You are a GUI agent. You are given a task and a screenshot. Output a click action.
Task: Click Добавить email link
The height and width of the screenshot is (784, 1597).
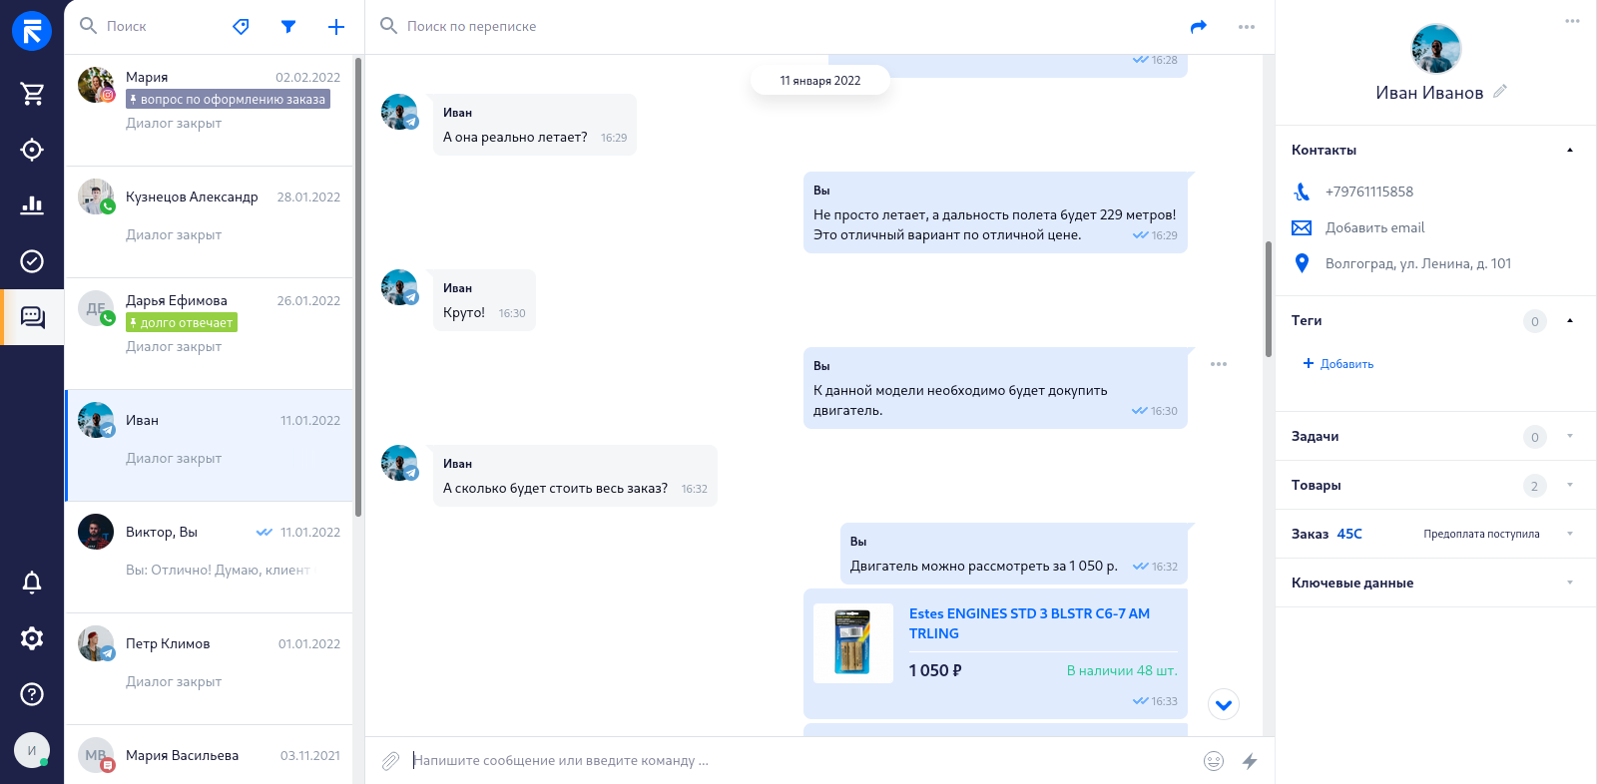[1375, 227]
